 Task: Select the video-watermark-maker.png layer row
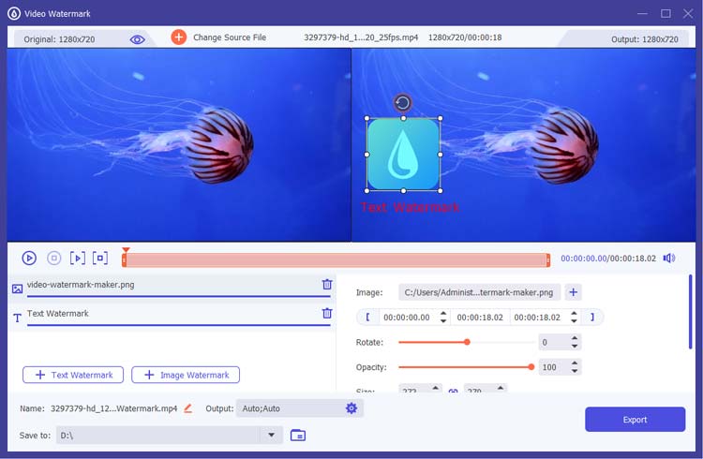172,288
